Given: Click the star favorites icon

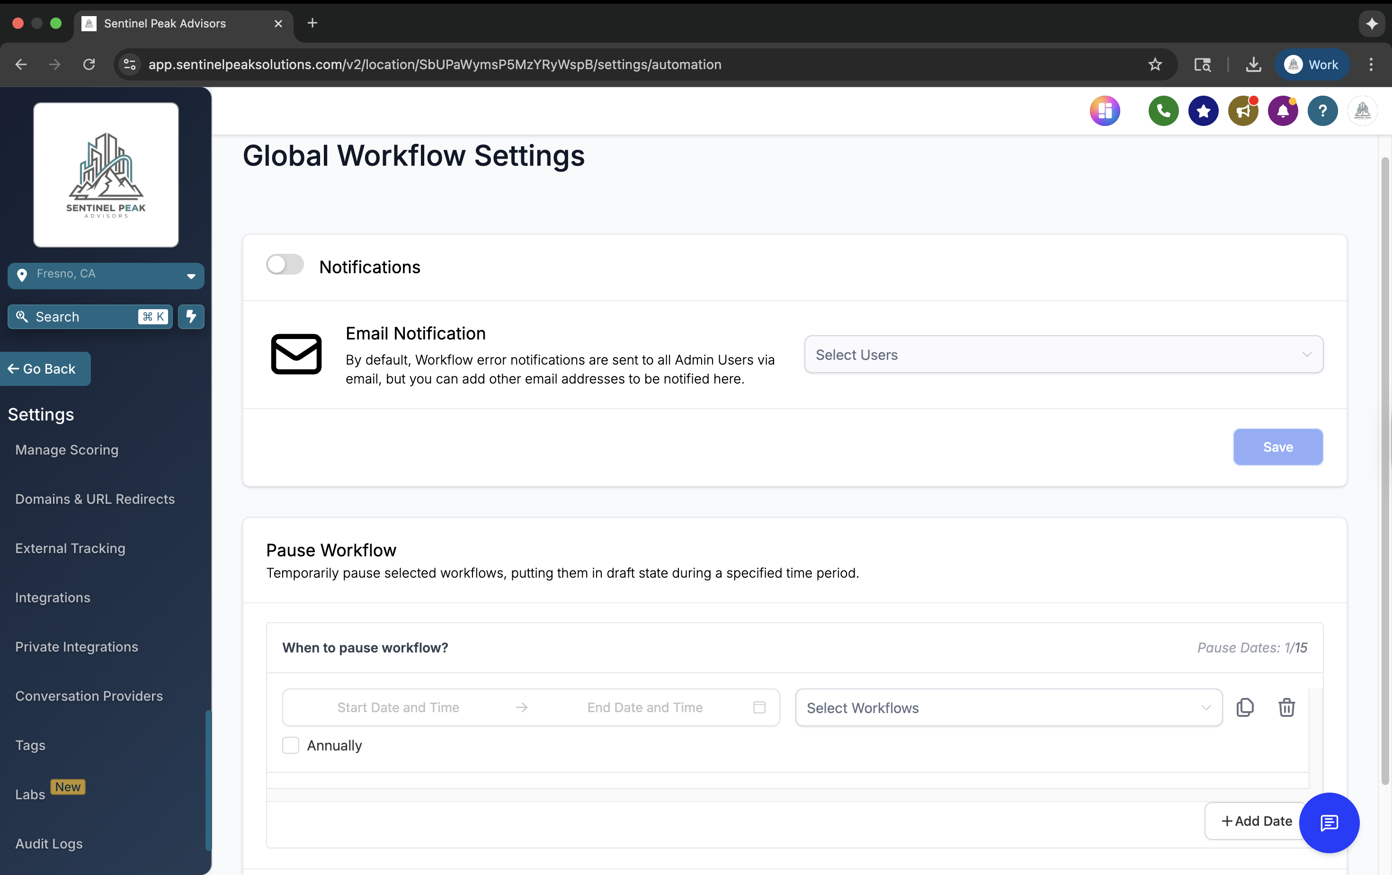Looking at the screenshot, I should point(1203,110).
